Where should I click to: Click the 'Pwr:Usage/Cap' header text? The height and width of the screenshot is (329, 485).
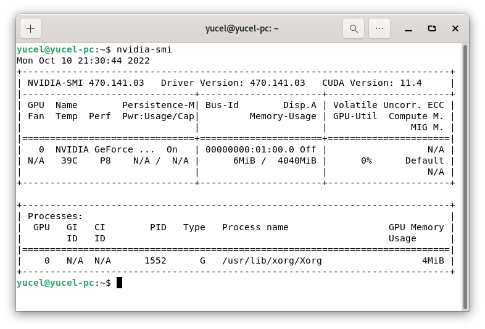pyautogui.click(x=158, y=117)
